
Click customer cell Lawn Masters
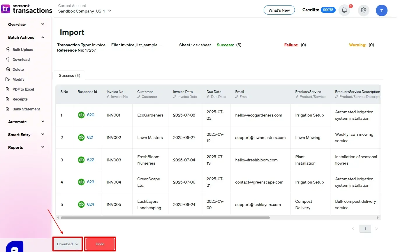tap(150, 138)
